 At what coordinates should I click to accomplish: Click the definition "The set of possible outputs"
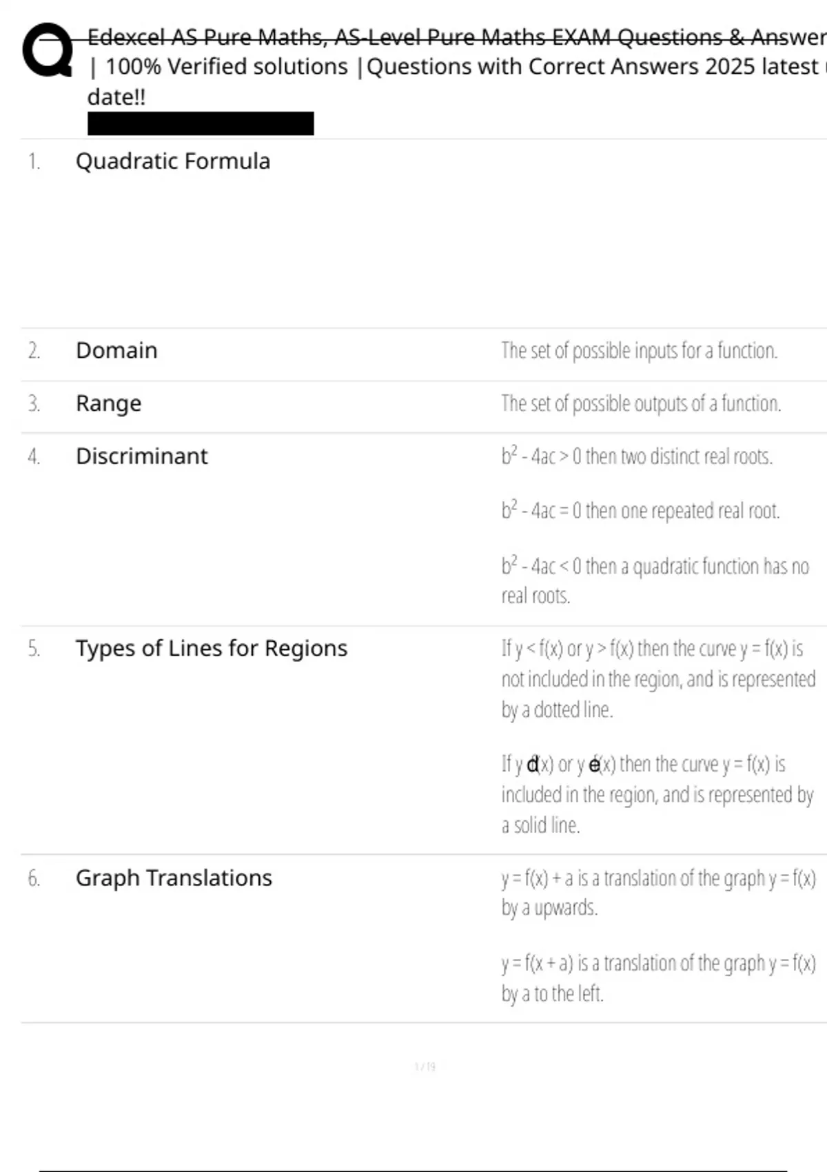(x=641, y=403)
